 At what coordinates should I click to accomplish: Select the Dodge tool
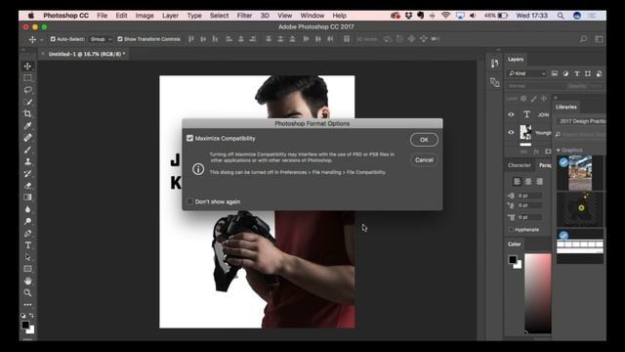click(x=27, y=221)
